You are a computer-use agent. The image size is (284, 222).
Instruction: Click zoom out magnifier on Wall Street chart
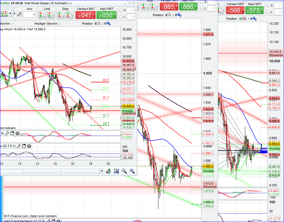(x=124, y=171)
